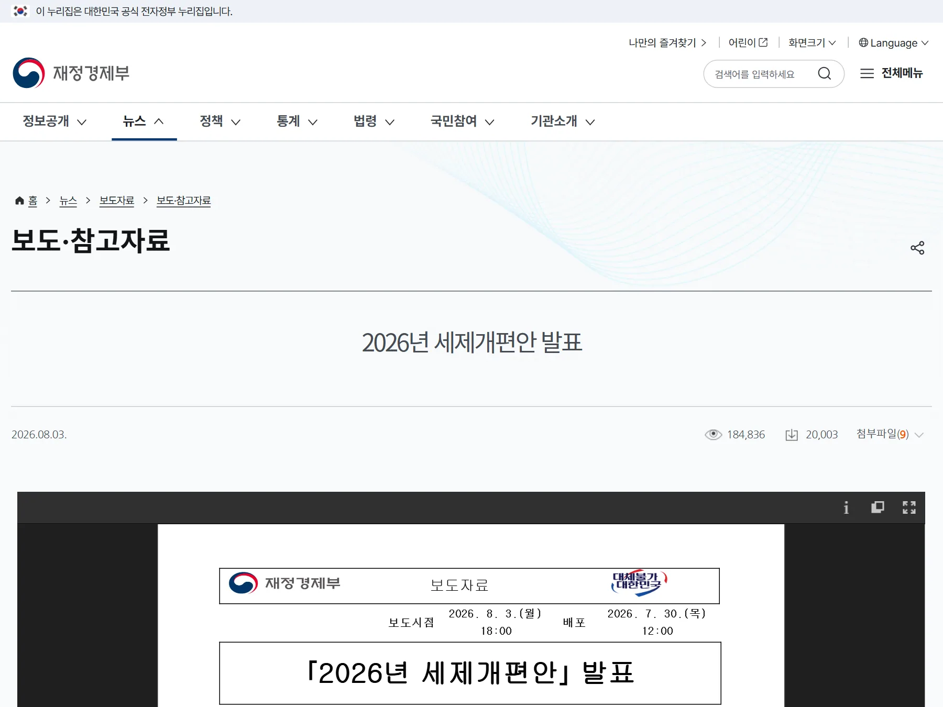
Task: Expand the 정책 menu
Action: [x=220, y=121]
